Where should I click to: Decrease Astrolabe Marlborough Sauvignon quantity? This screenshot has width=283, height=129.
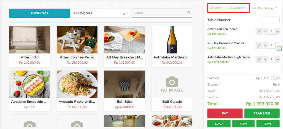265,59
